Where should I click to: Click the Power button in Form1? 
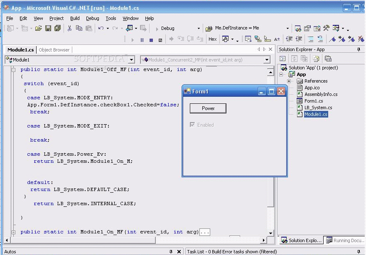point(208,108)
